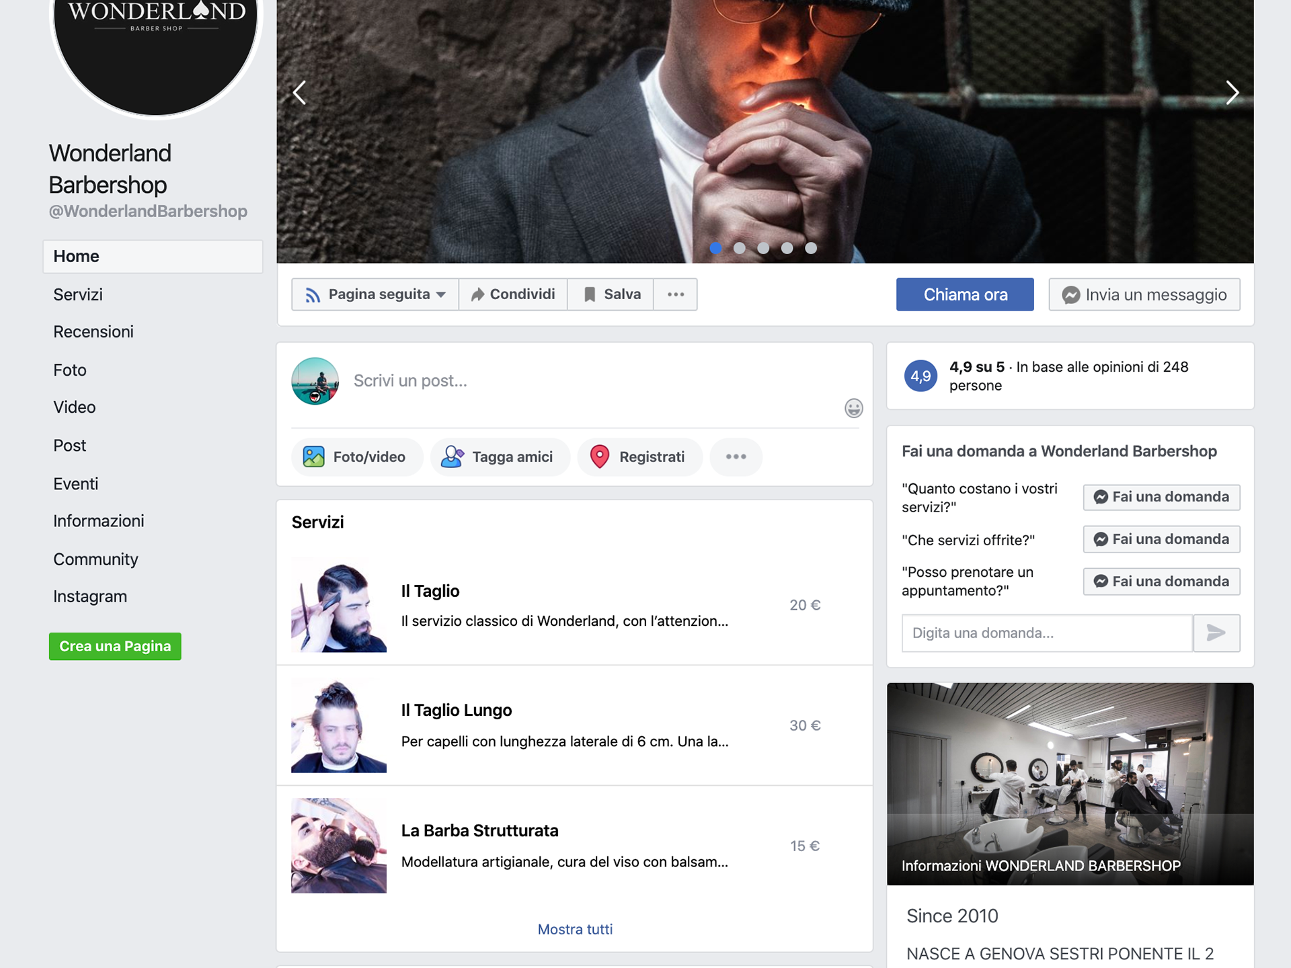Ask 'Quanto costano i vostri servizi?' question

pyautogui.click(x=1161, y=497)
